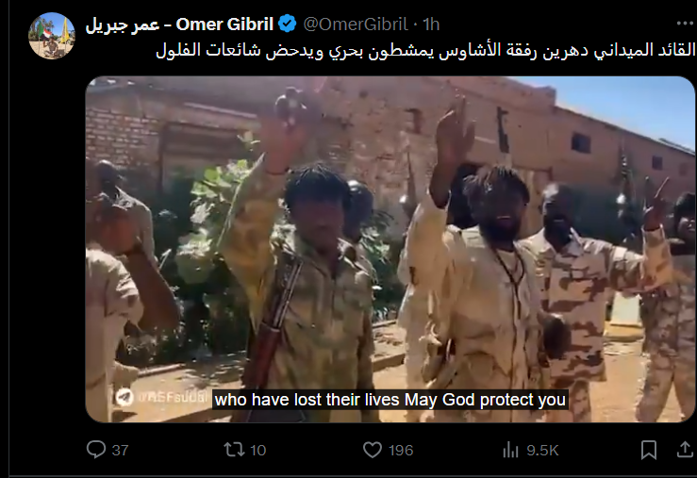Click the 9.5K views count
This screenshot has height=478, width=697.
(542, 451)
